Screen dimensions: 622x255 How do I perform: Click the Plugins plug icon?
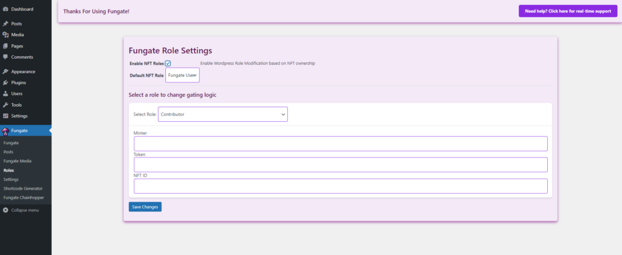(x=5, y=82)
